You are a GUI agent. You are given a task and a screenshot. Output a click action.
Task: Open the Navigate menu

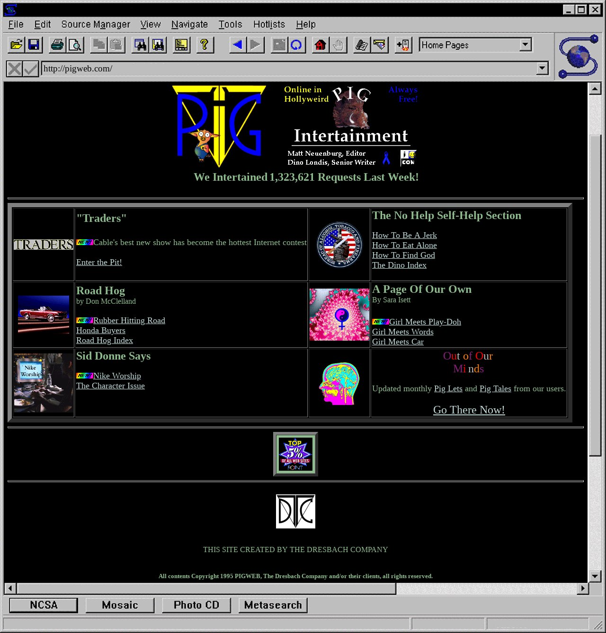pos(189,24)
